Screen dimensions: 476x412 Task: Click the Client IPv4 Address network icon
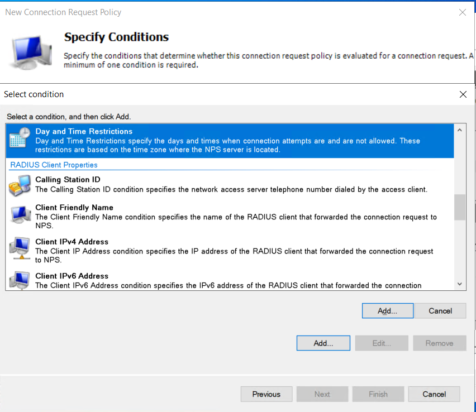coord(20,248)
